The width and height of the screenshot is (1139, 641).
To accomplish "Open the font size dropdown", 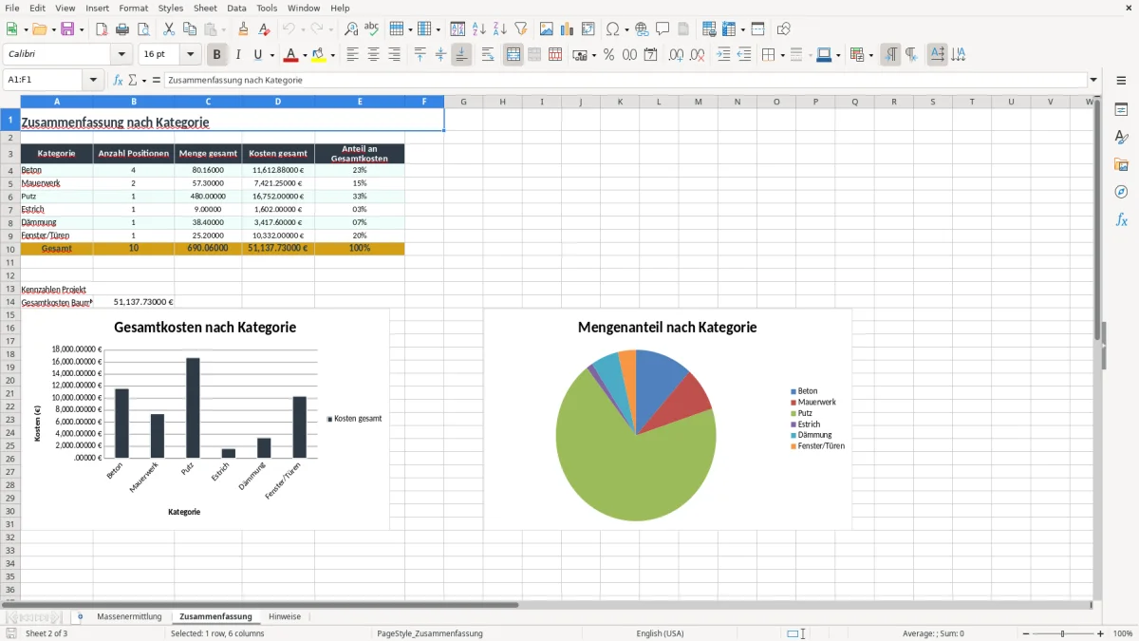I will [x=190, y=55].
